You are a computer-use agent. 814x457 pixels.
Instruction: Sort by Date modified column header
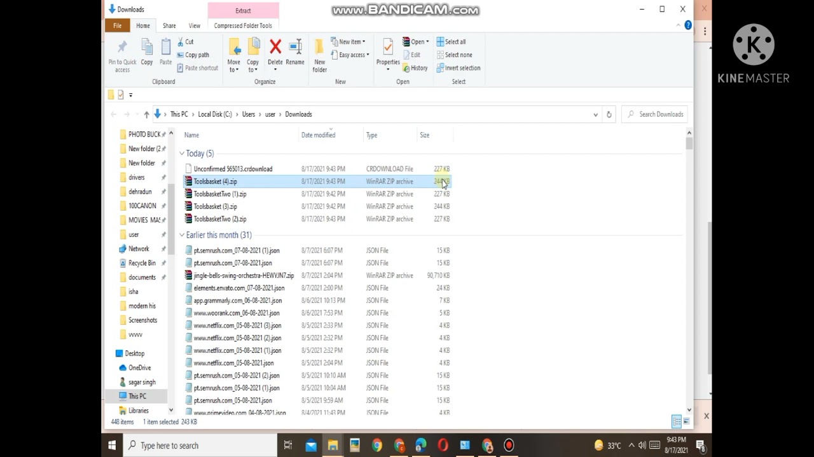pyautogui.click(x=318, y=135)
